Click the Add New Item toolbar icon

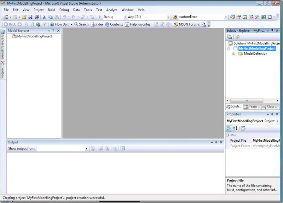15,17
